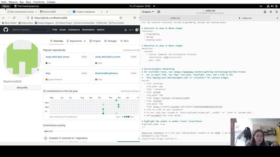This screenshot has height=157, width=280.
Task: Open User Communities bookmarks folder
Action: coord(84,23)
